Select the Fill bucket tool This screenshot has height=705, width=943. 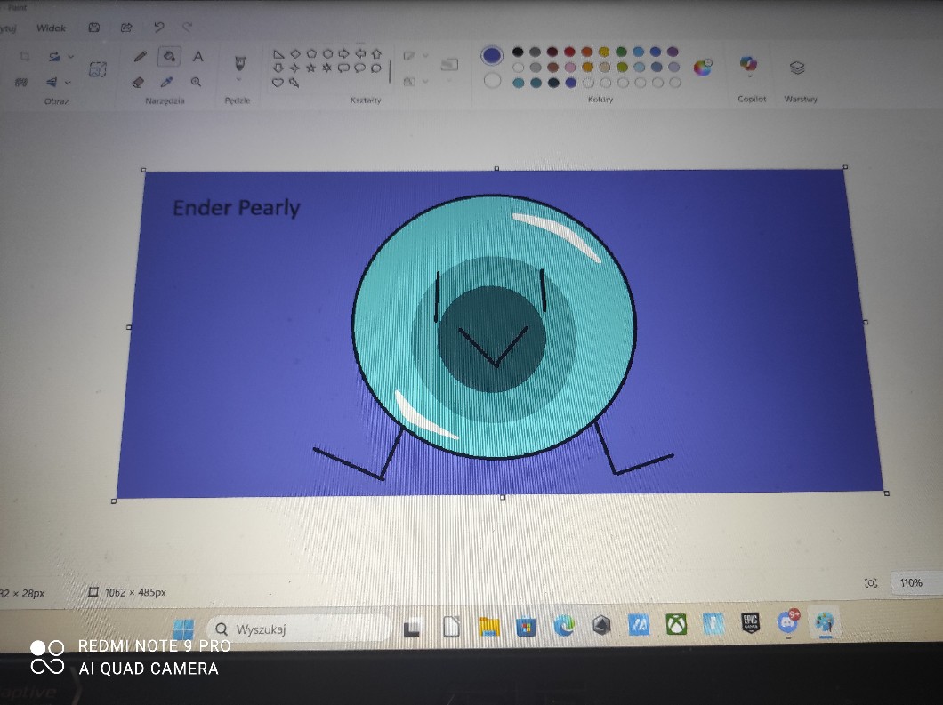click(168, 56)
